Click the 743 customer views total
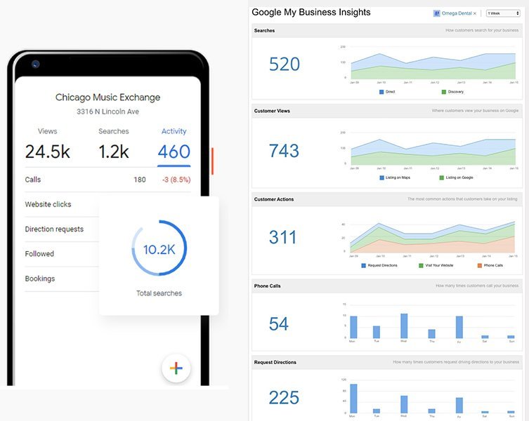529x421 pixels. [x=284, y=151]
